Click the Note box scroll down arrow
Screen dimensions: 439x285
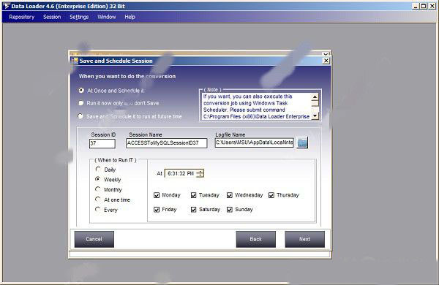315,115
